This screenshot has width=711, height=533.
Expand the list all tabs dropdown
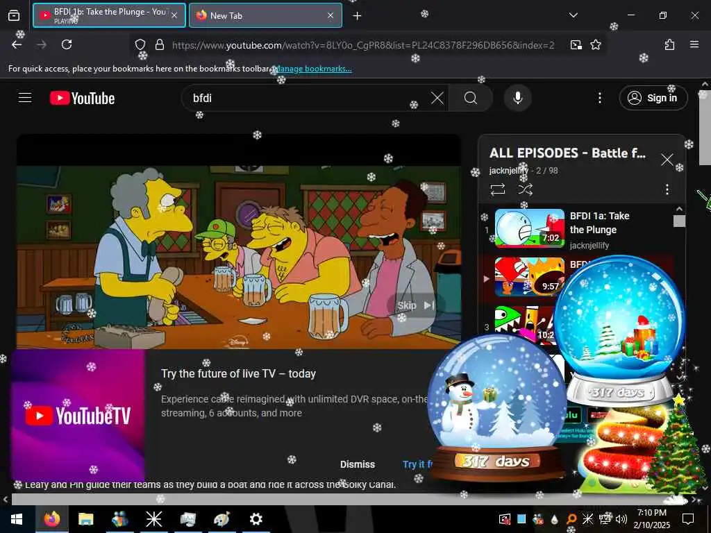573,15
